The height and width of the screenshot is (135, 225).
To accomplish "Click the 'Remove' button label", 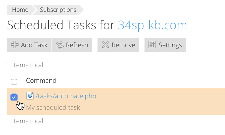I will pyautogui.click(x=123, y=45).
